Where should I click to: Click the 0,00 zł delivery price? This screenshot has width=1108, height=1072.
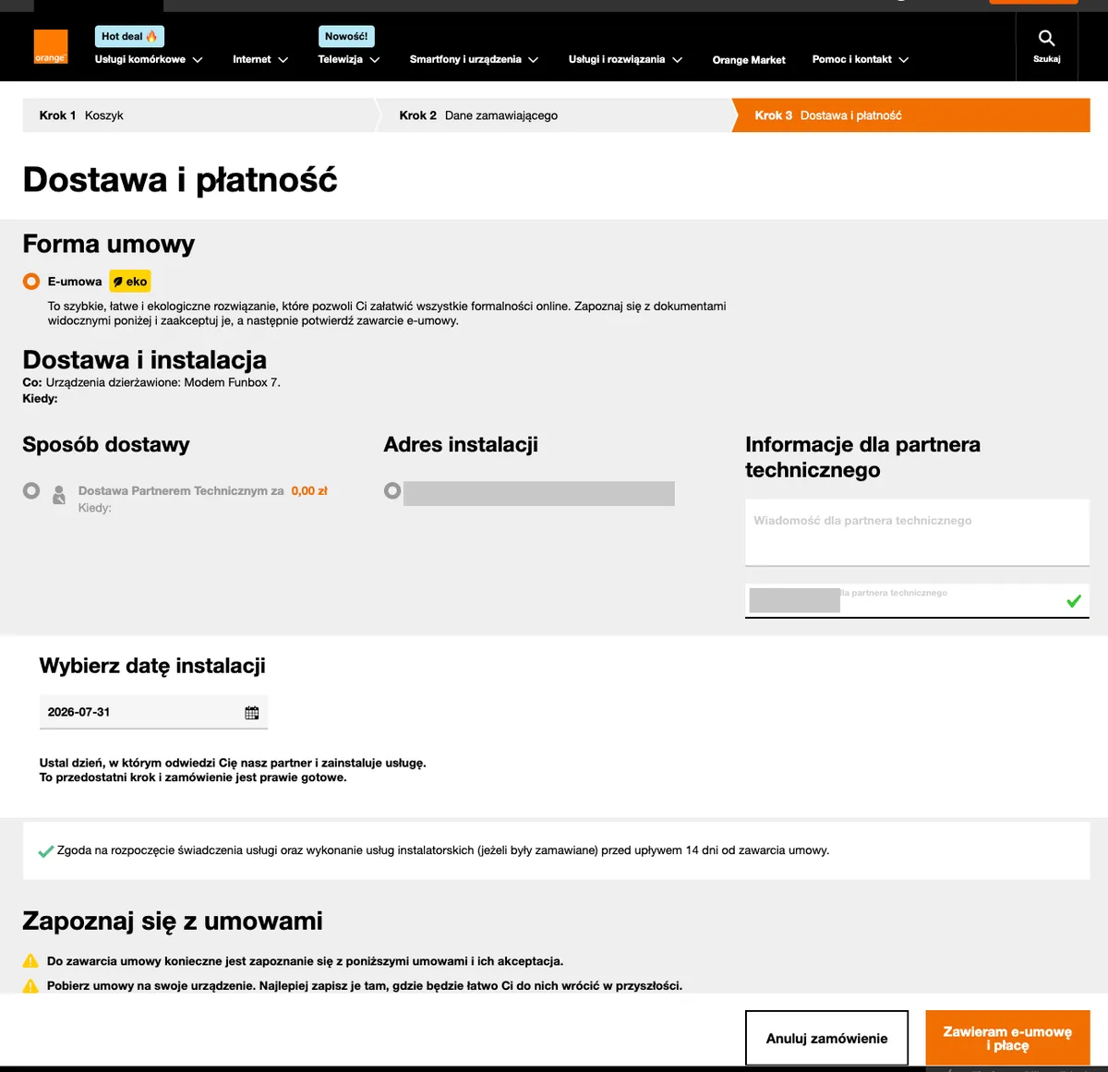pyautogui.click(x=309, y=491)
